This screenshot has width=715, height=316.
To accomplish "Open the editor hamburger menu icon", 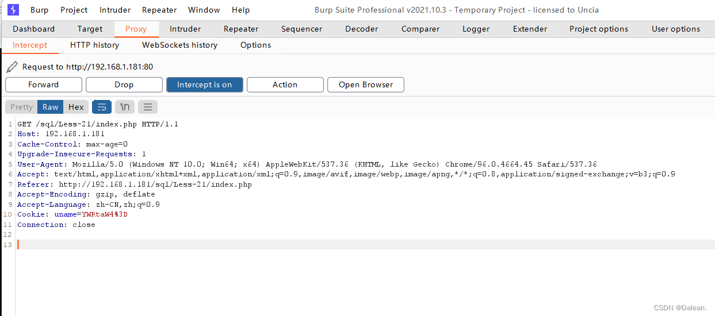I will (x=148, y=107).
